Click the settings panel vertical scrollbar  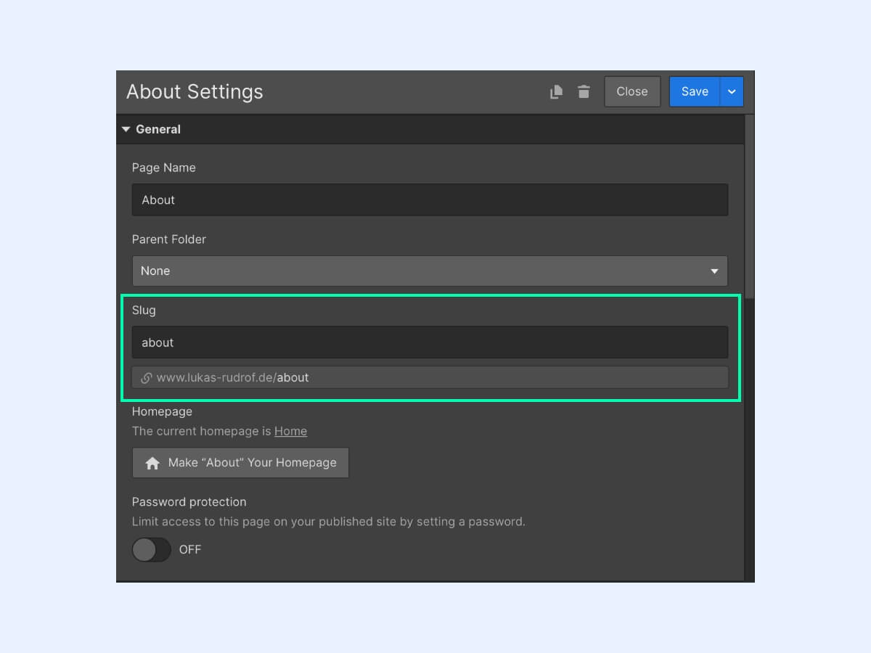[x=750, y=207]
